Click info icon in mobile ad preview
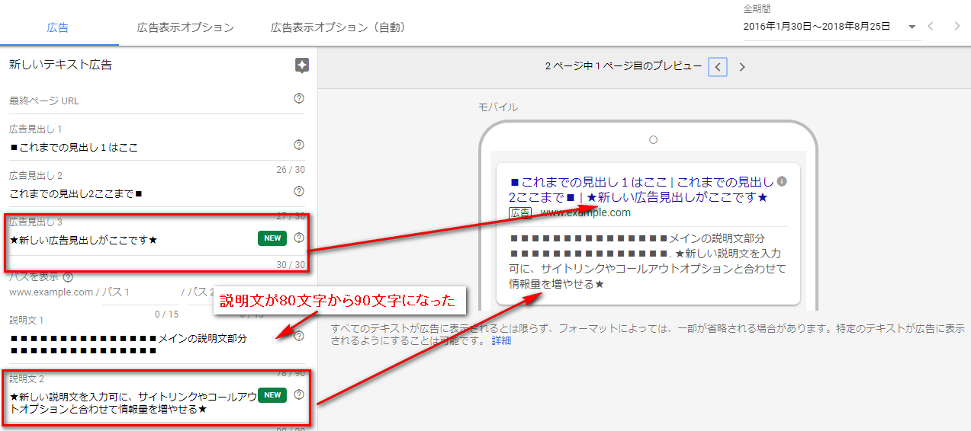 [782, 182]
